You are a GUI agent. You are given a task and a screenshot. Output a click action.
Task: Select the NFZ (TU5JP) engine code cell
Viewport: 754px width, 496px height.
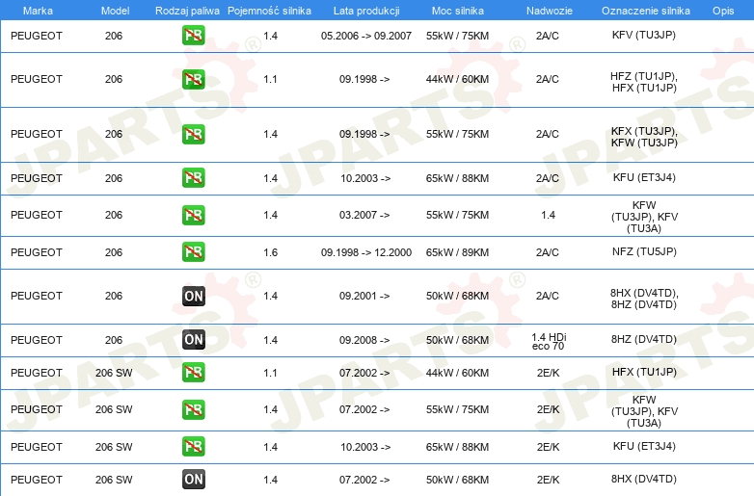click(x=643, y=252)
